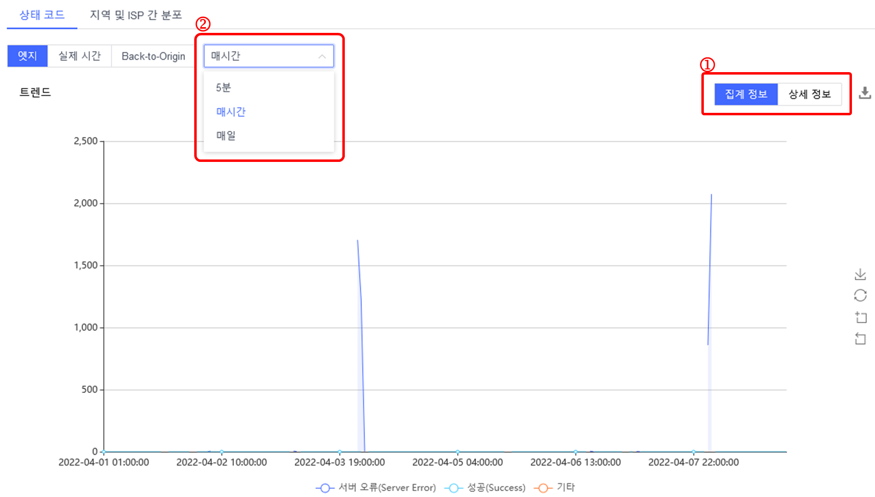The image size is (875, 497).
Task: Click the spike peak near 2022-04-07 22:00
Action: click(x=711, y=195)
